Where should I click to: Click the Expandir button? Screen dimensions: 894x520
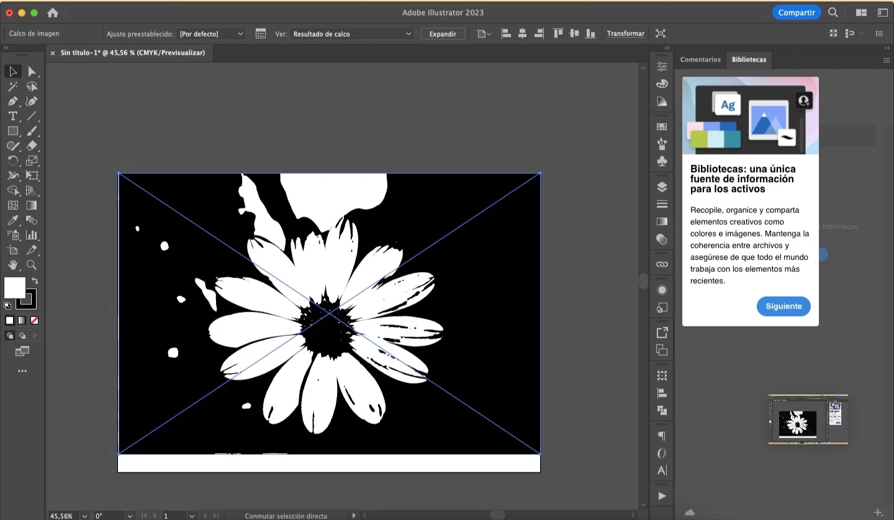(x=443, y=34)
